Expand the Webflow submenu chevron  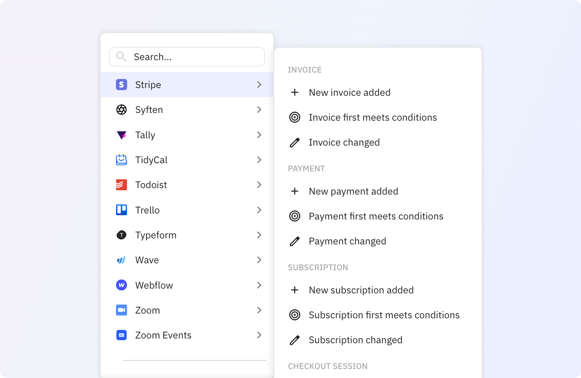(259, 285)
